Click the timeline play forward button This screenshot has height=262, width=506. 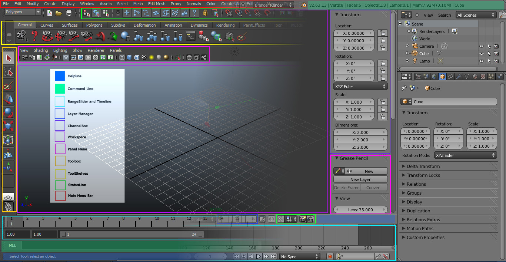pos(259,256)
